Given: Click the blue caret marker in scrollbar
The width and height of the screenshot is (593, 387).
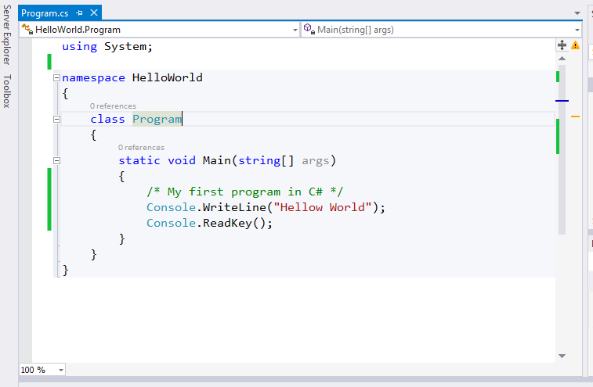Looking at the screenshot, I should coord(562,101).
